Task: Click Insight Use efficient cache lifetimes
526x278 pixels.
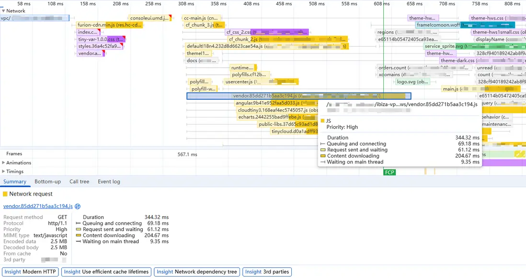Action: click(x=106, y=272)
